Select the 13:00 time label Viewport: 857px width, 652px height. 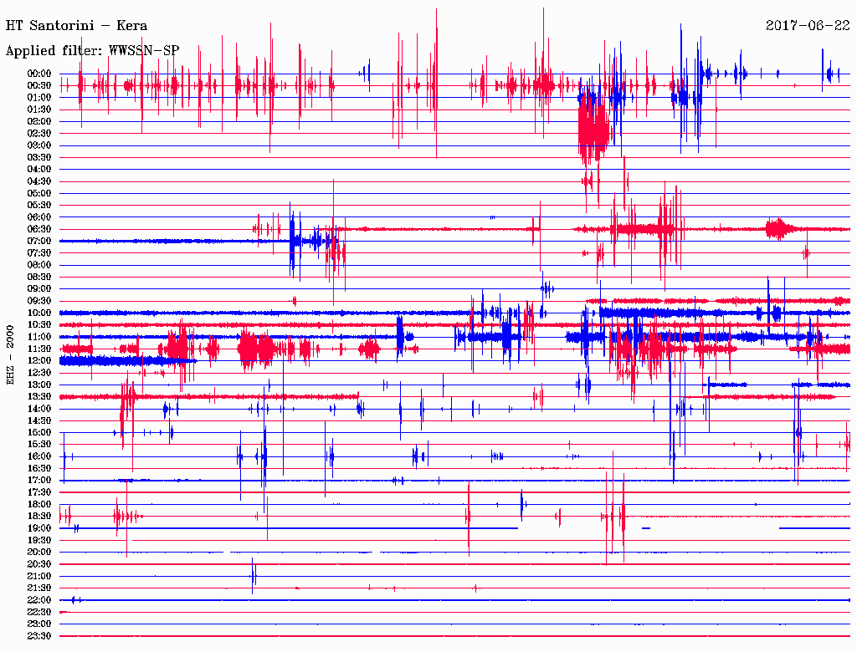(39, 385)
